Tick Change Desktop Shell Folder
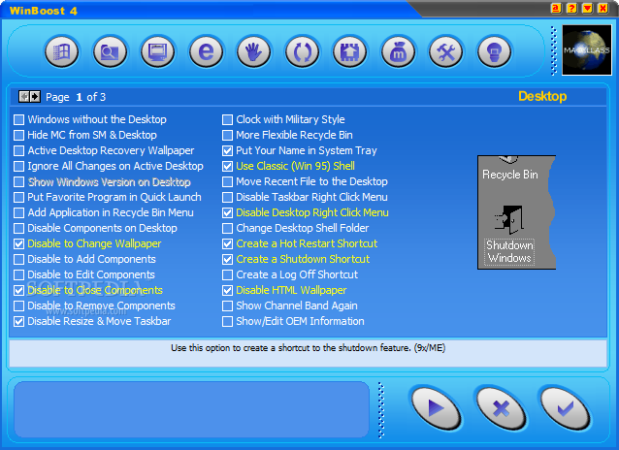Viewport: 619px width, 450px height. [x=227, y=228]
